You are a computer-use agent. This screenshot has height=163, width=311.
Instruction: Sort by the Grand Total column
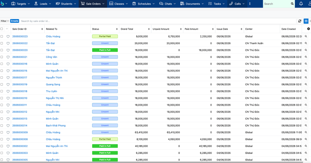click(127, 29)
